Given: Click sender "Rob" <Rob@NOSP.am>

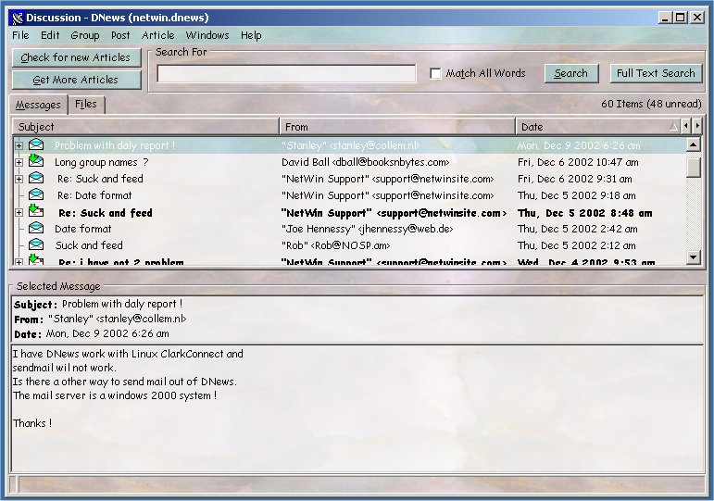Looking at the screenshot, I should [335, 245].
